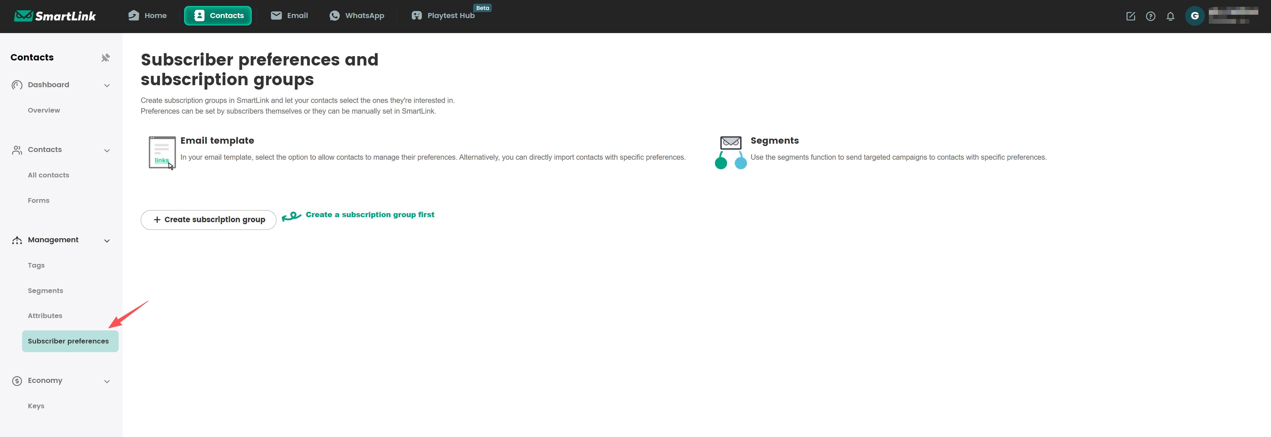Screen dimensions: 1271x437
Task: Click the compose edit icon in header
Action: tap(1130, 16)
